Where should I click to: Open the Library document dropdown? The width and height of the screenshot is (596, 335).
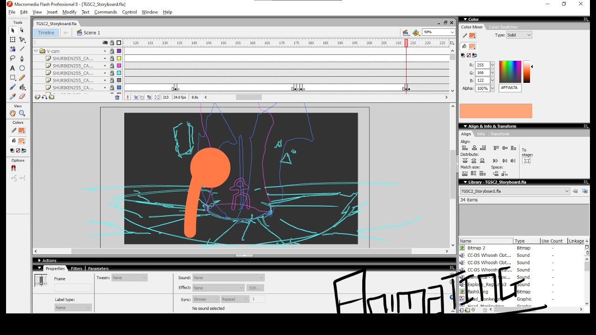[x=567, y=191]
